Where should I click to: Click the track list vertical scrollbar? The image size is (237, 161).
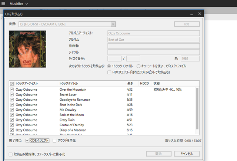click(x=197, y=108)
